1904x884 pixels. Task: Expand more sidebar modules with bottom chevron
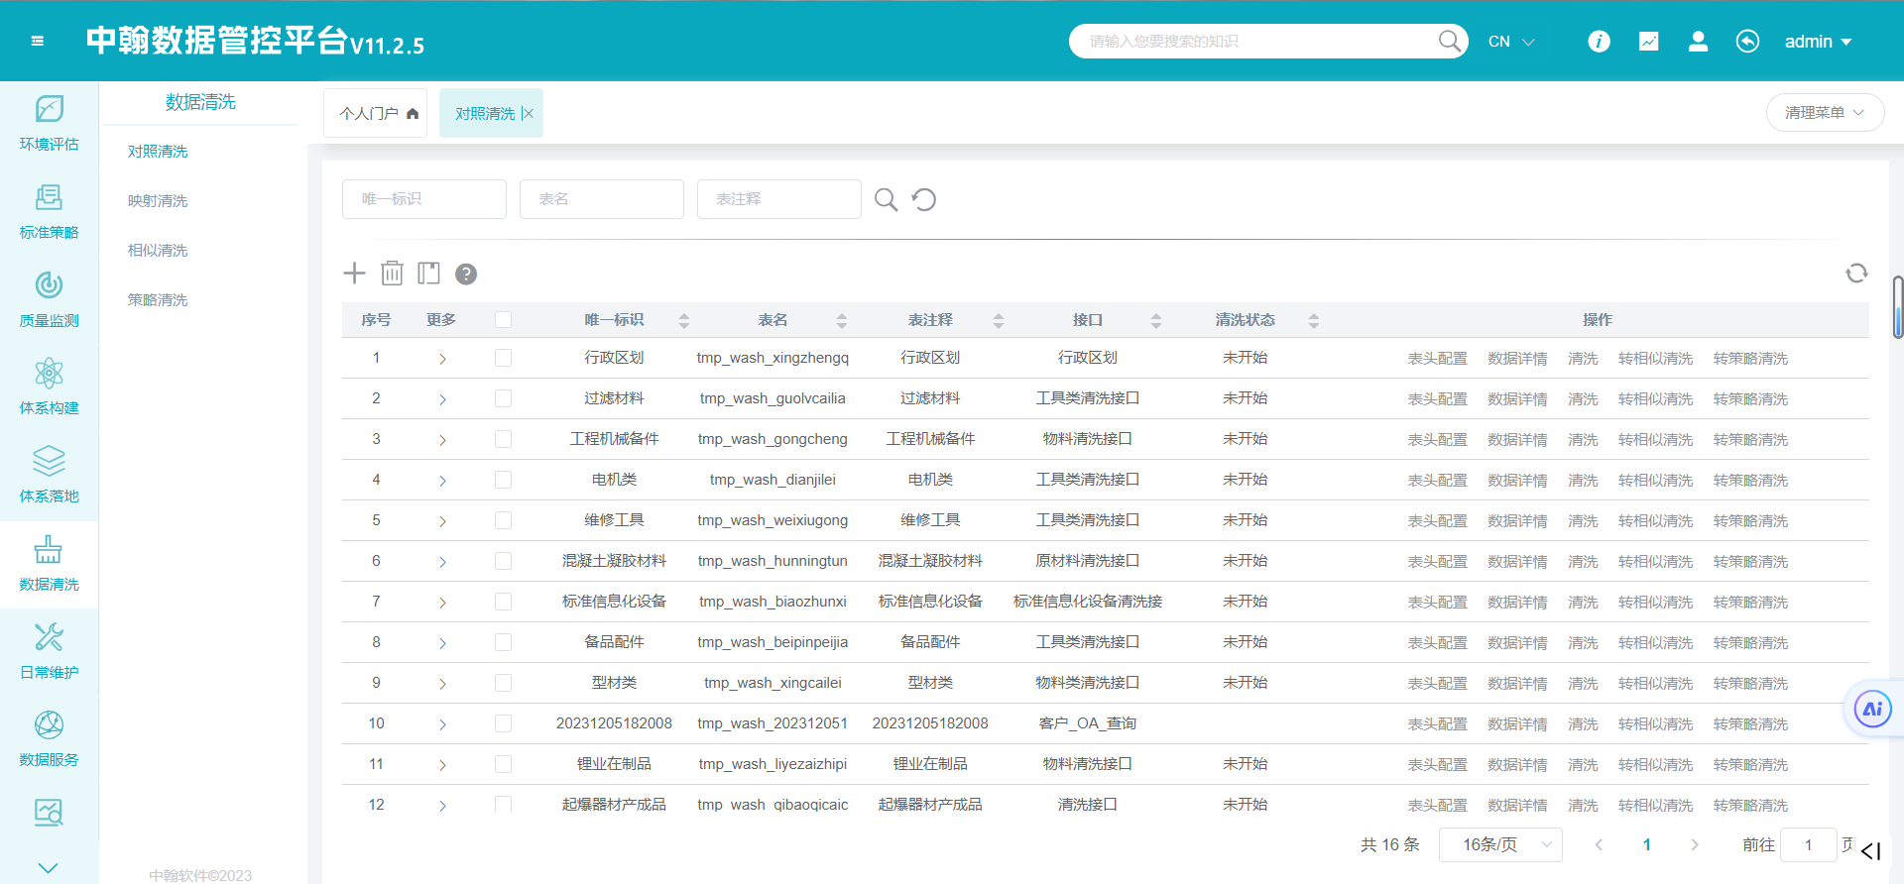48,868
